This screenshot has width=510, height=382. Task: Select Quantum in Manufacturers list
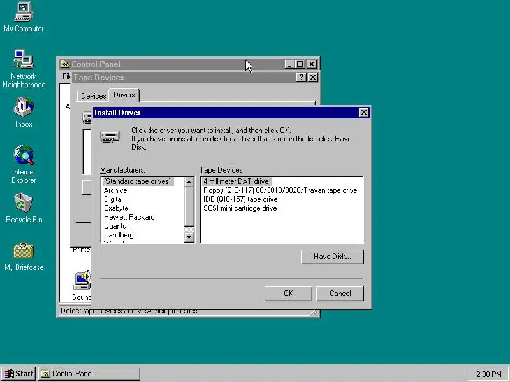pos(118,226)
